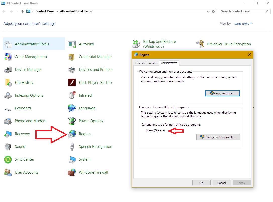Click Control Panel breadcrumb link

tap(45, 11)
